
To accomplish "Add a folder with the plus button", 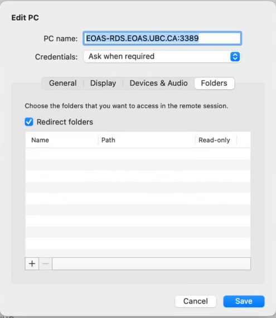I will [32, 264].
